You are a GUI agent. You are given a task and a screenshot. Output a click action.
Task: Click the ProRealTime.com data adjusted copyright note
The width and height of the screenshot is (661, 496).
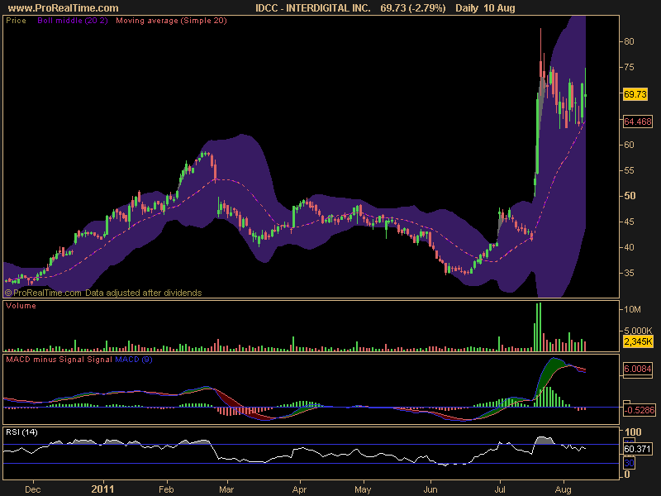click(103, 293)
